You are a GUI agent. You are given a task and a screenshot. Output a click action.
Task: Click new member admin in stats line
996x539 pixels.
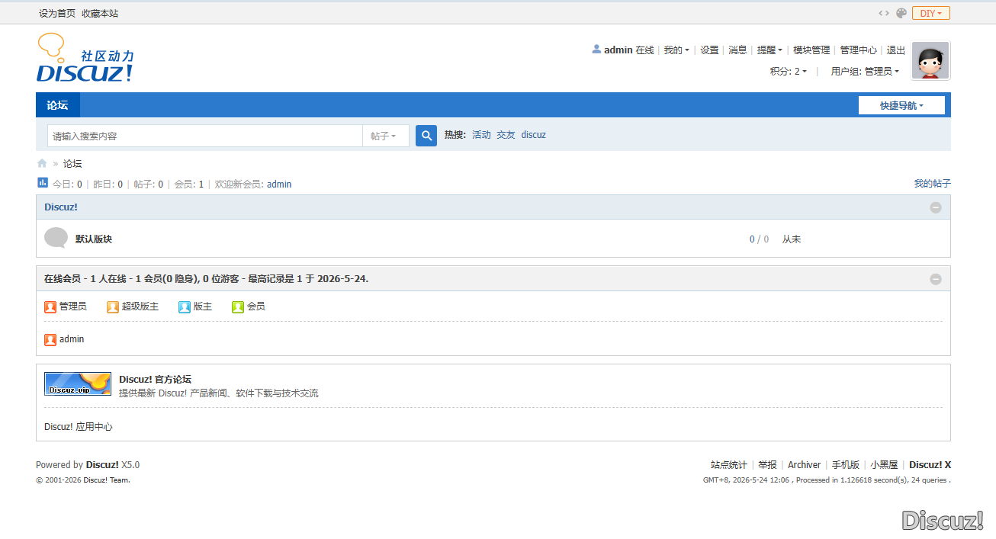coord(279,184)
